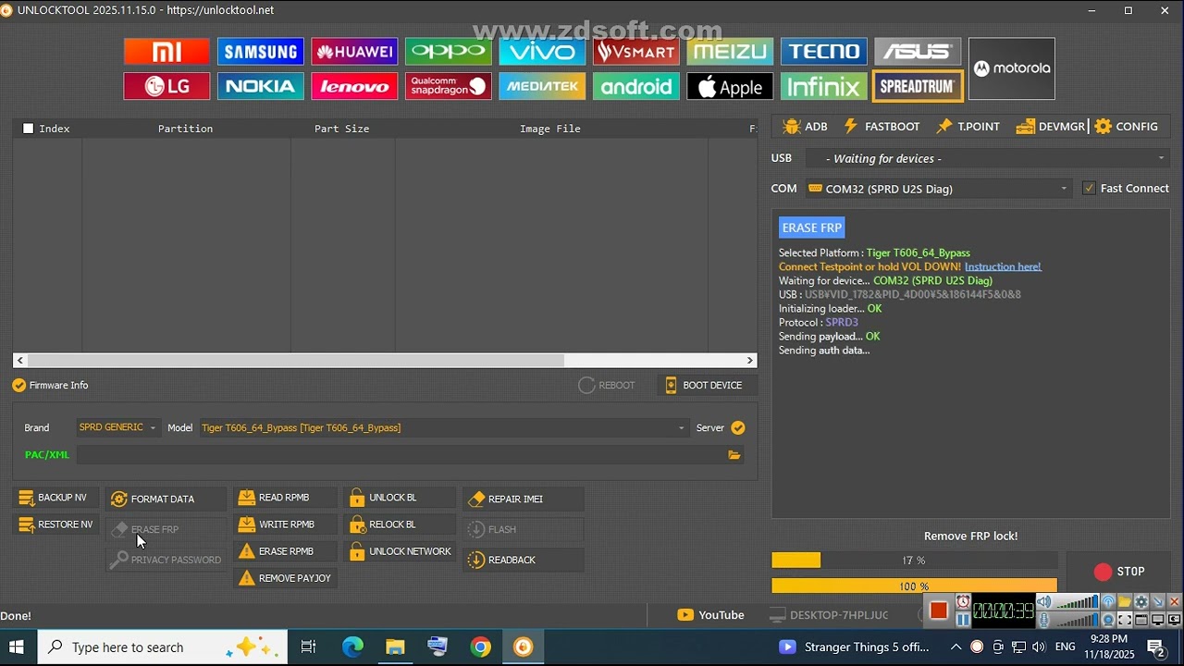Select the OPPO brand tile
Image resolution: width=1184 pixels, height=666 pixels.
pos(449,52)
